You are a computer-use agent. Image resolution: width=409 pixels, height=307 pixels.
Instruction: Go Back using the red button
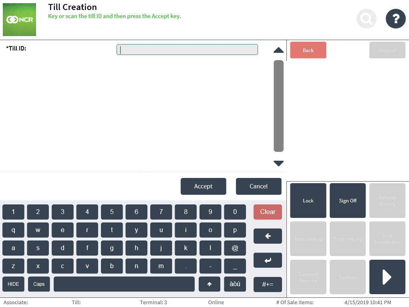[308, 50]
